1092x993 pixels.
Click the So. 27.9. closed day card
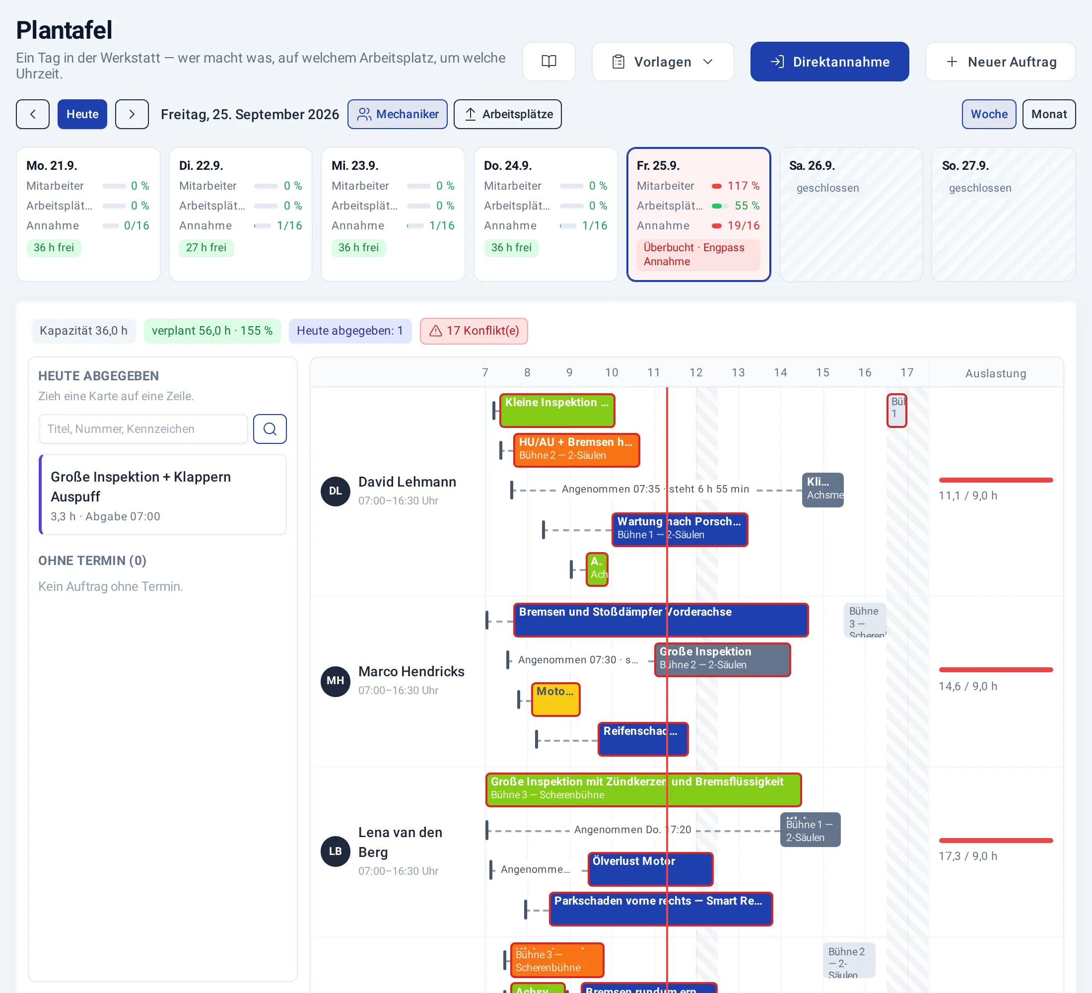(x=1003, y=214)
